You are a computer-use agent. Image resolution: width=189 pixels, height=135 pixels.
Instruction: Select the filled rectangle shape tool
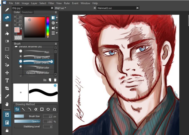pyautogui.click(x=7, y=26)
